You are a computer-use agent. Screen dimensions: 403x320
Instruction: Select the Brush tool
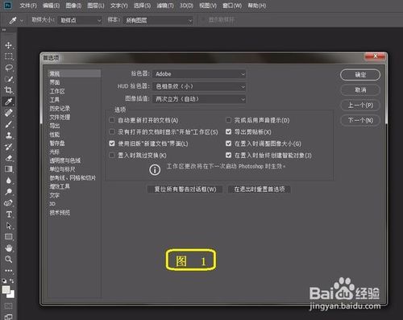coord(9,124)
